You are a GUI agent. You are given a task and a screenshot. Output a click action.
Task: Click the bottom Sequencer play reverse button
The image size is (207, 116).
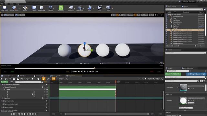tap(22, 114)
